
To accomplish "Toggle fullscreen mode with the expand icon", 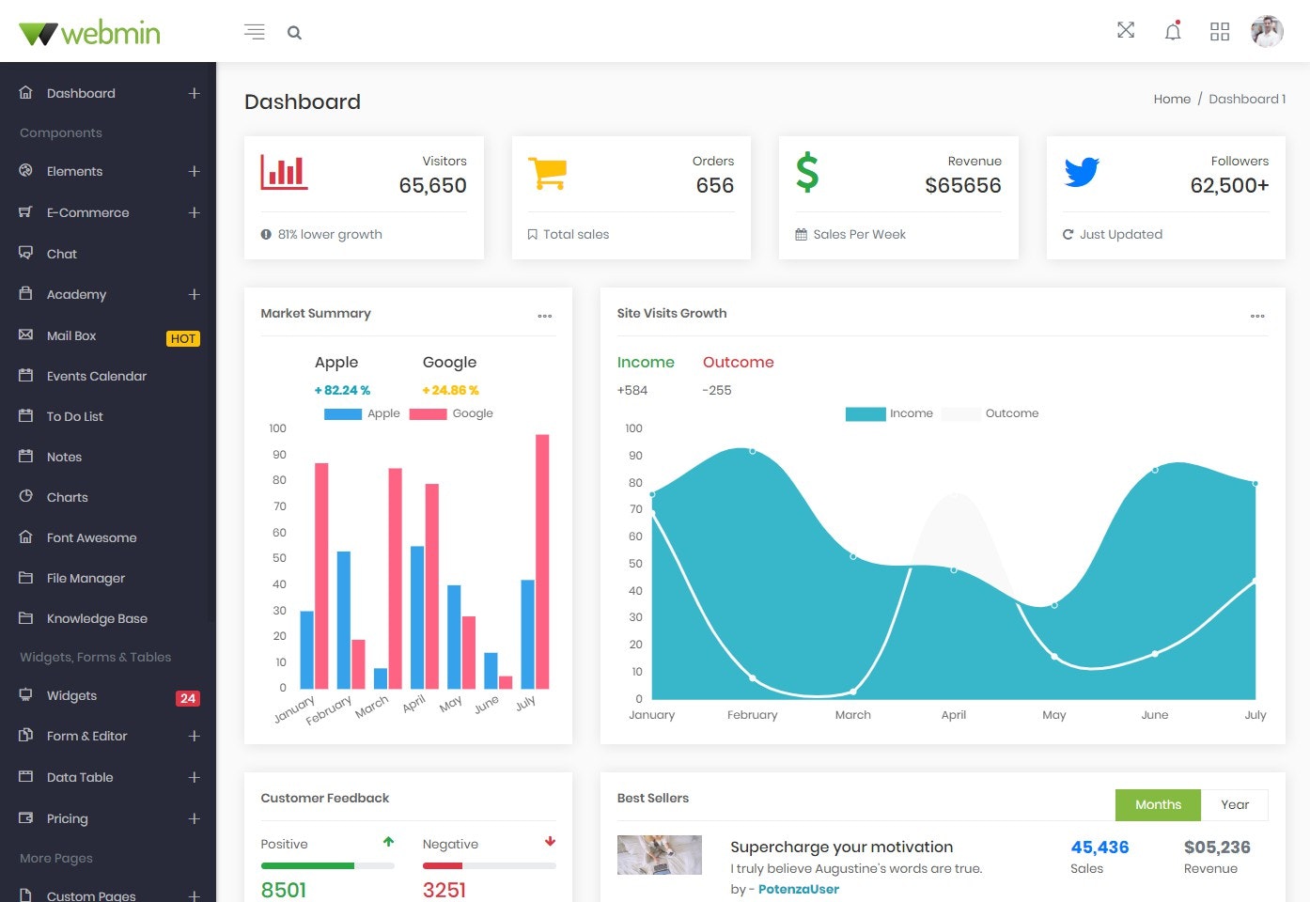I will coord(1125,29).
